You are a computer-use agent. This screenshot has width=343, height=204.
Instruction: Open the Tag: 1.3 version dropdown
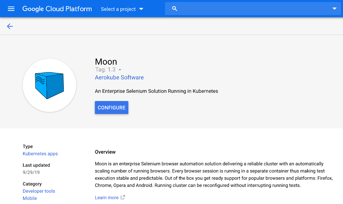(x=108, y=69)
